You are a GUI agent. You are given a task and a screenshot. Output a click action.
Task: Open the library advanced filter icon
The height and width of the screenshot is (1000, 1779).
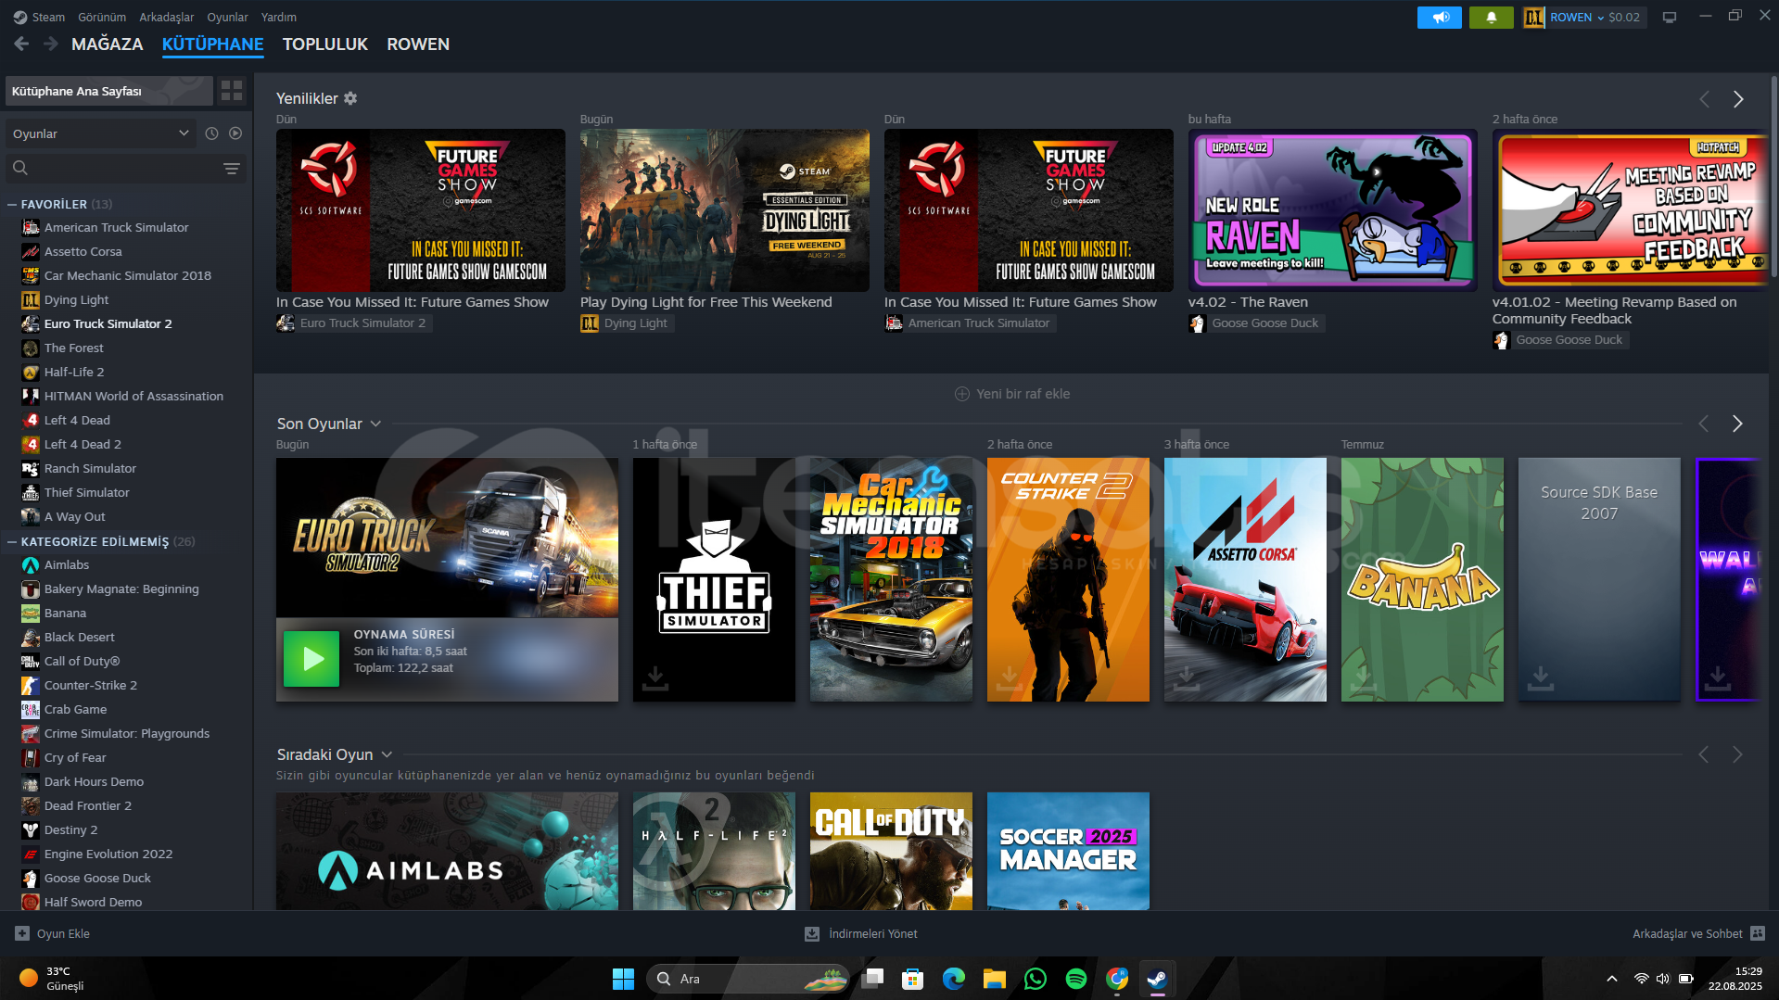point(232,168)
